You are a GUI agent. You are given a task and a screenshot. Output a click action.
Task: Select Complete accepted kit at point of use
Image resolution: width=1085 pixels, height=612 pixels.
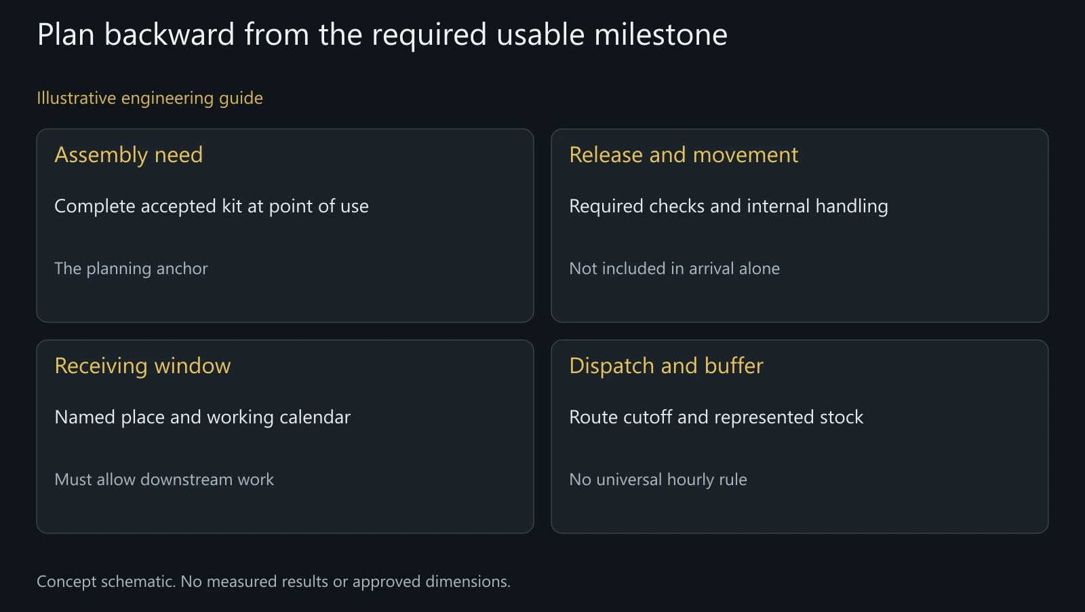click(x=212, y=206)
